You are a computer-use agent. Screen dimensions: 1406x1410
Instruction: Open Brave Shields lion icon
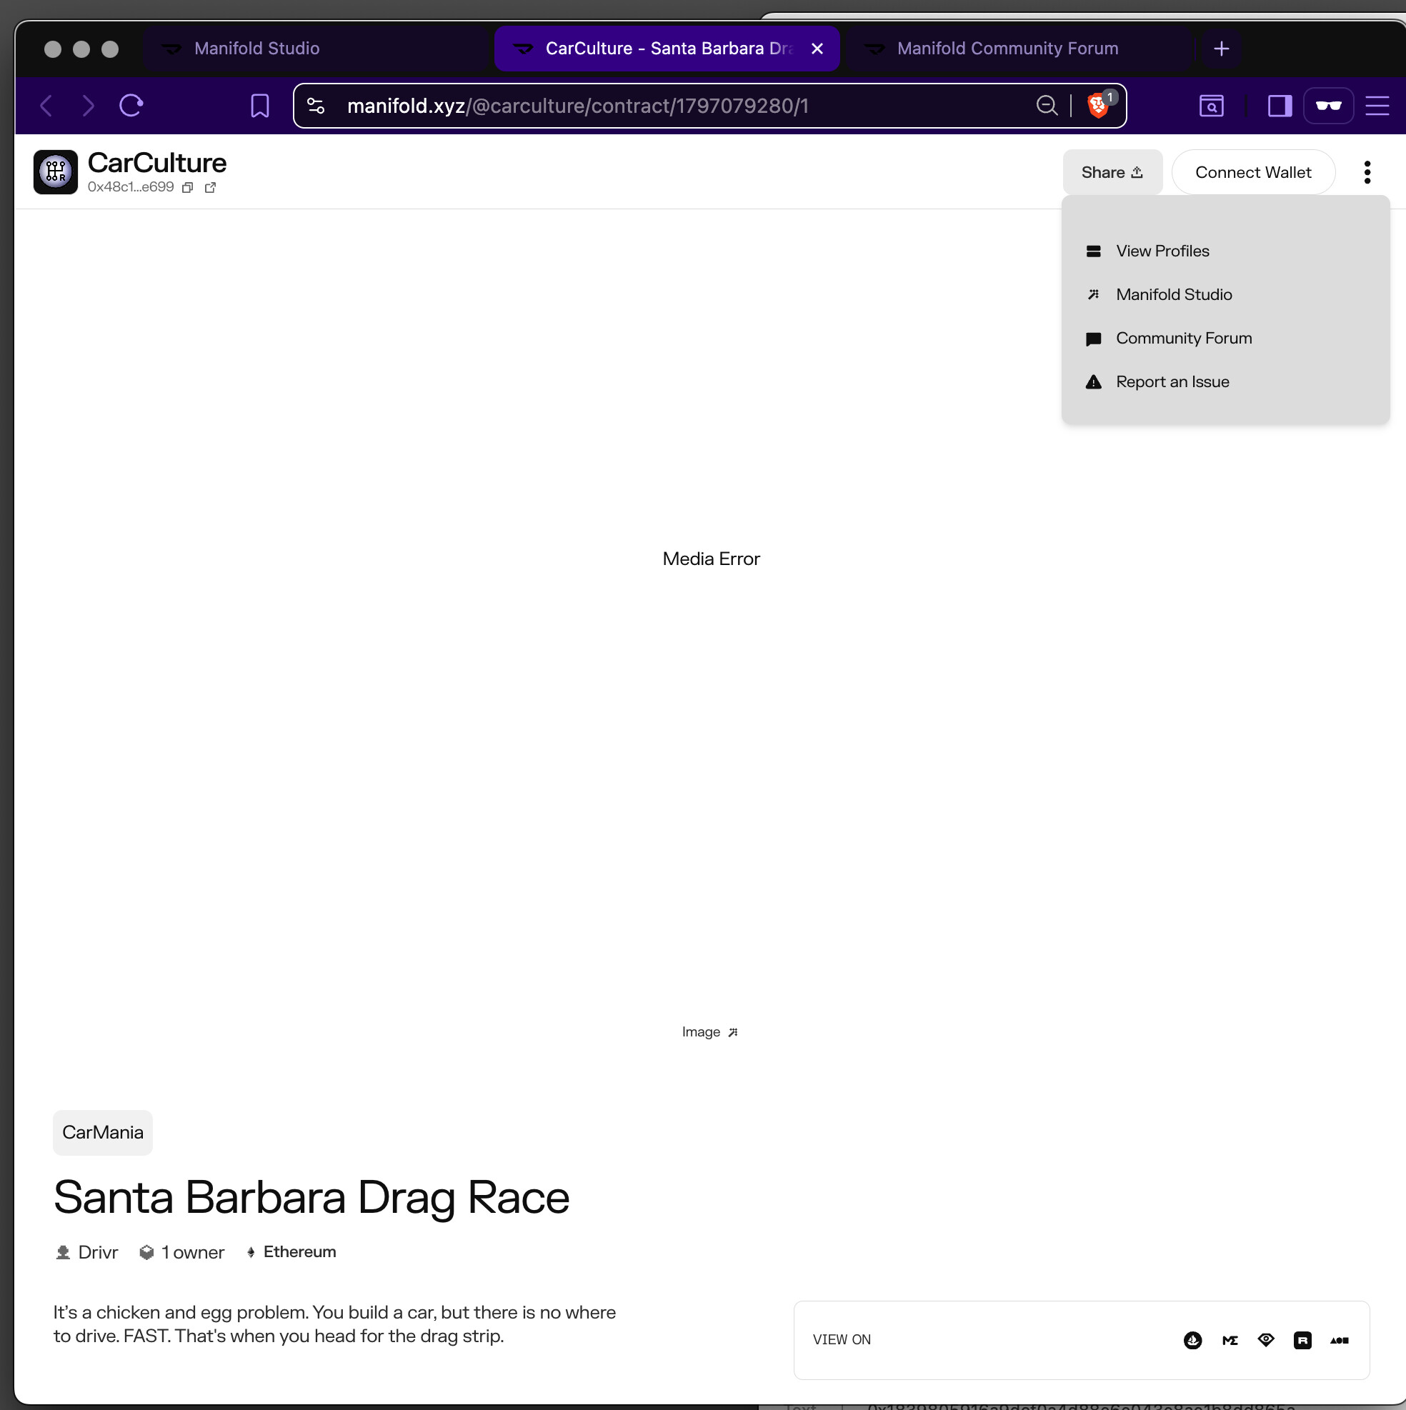point(1100,105)
